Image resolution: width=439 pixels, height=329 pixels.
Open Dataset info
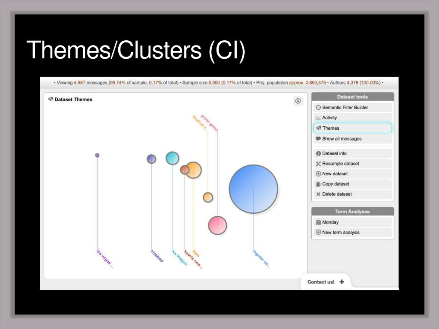point(352,153)
